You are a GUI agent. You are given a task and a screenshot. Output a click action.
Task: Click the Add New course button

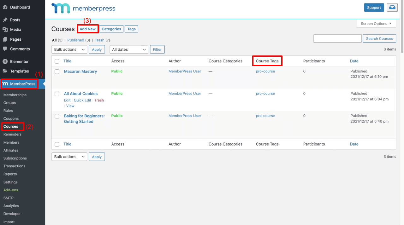(x=87, y=29)
